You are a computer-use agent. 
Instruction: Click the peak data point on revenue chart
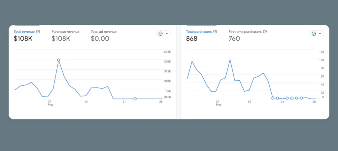coord(58,60)
